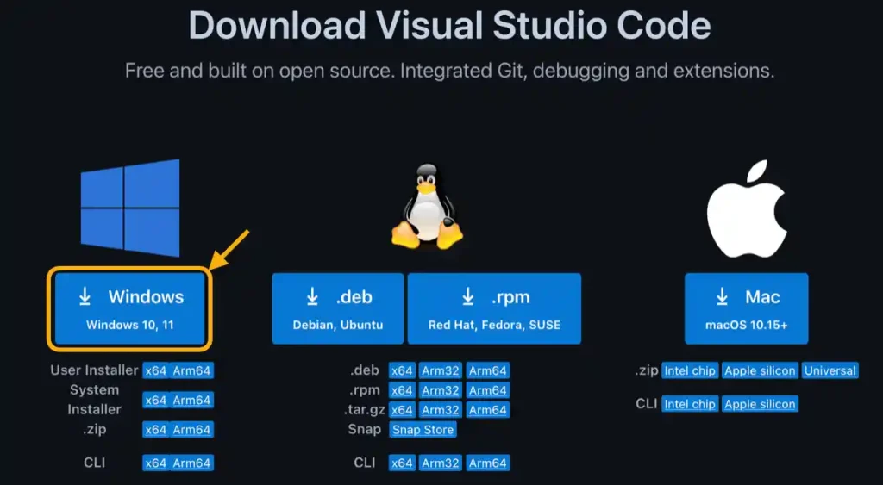Click the 'User Installer' label
883x485 pixels.
(94, 370)
